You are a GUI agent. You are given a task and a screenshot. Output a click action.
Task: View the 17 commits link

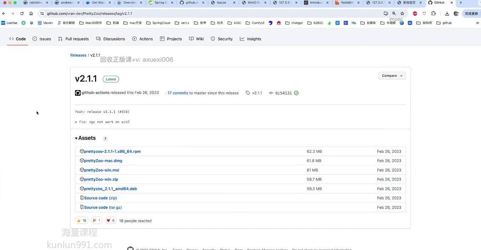coord(178,93)
